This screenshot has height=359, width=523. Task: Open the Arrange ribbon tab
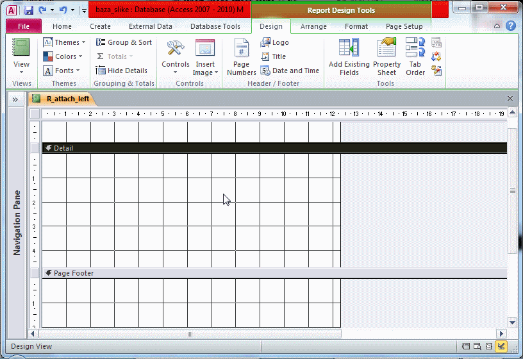coord(313,26)
